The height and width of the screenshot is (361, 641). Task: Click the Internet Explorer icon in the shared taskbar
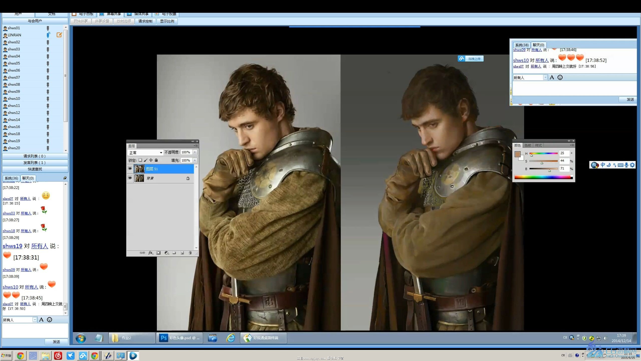pos(231,338)
